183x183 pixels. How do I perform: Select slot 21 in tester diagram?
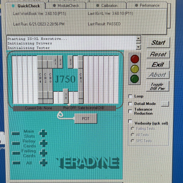55,62
